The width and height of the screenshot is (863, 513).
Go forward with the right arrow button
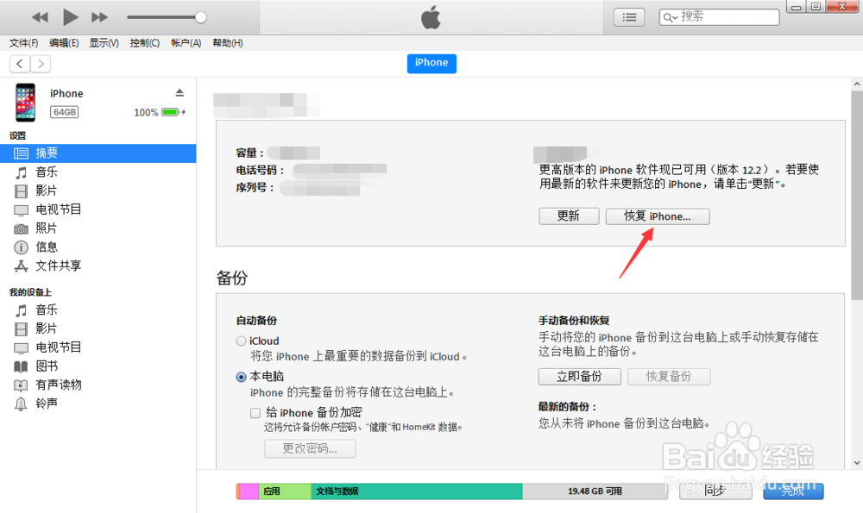pos(41,64)
